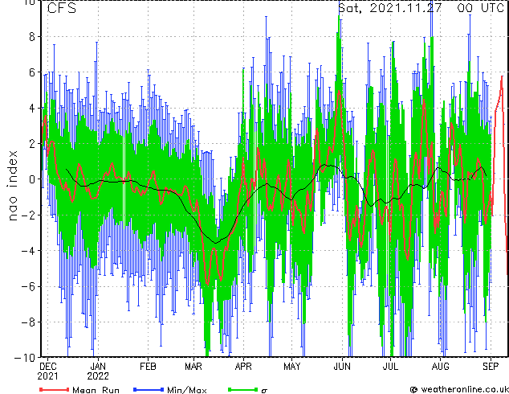Click the SEP x-axis label
Image resolution: width=509 pixels, height=394 pixels.
coord(491,367)
